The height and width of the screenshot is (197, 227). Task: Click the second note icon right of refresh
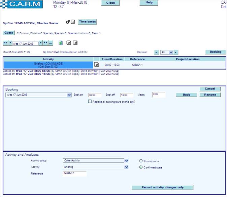[x=75, y=43]
